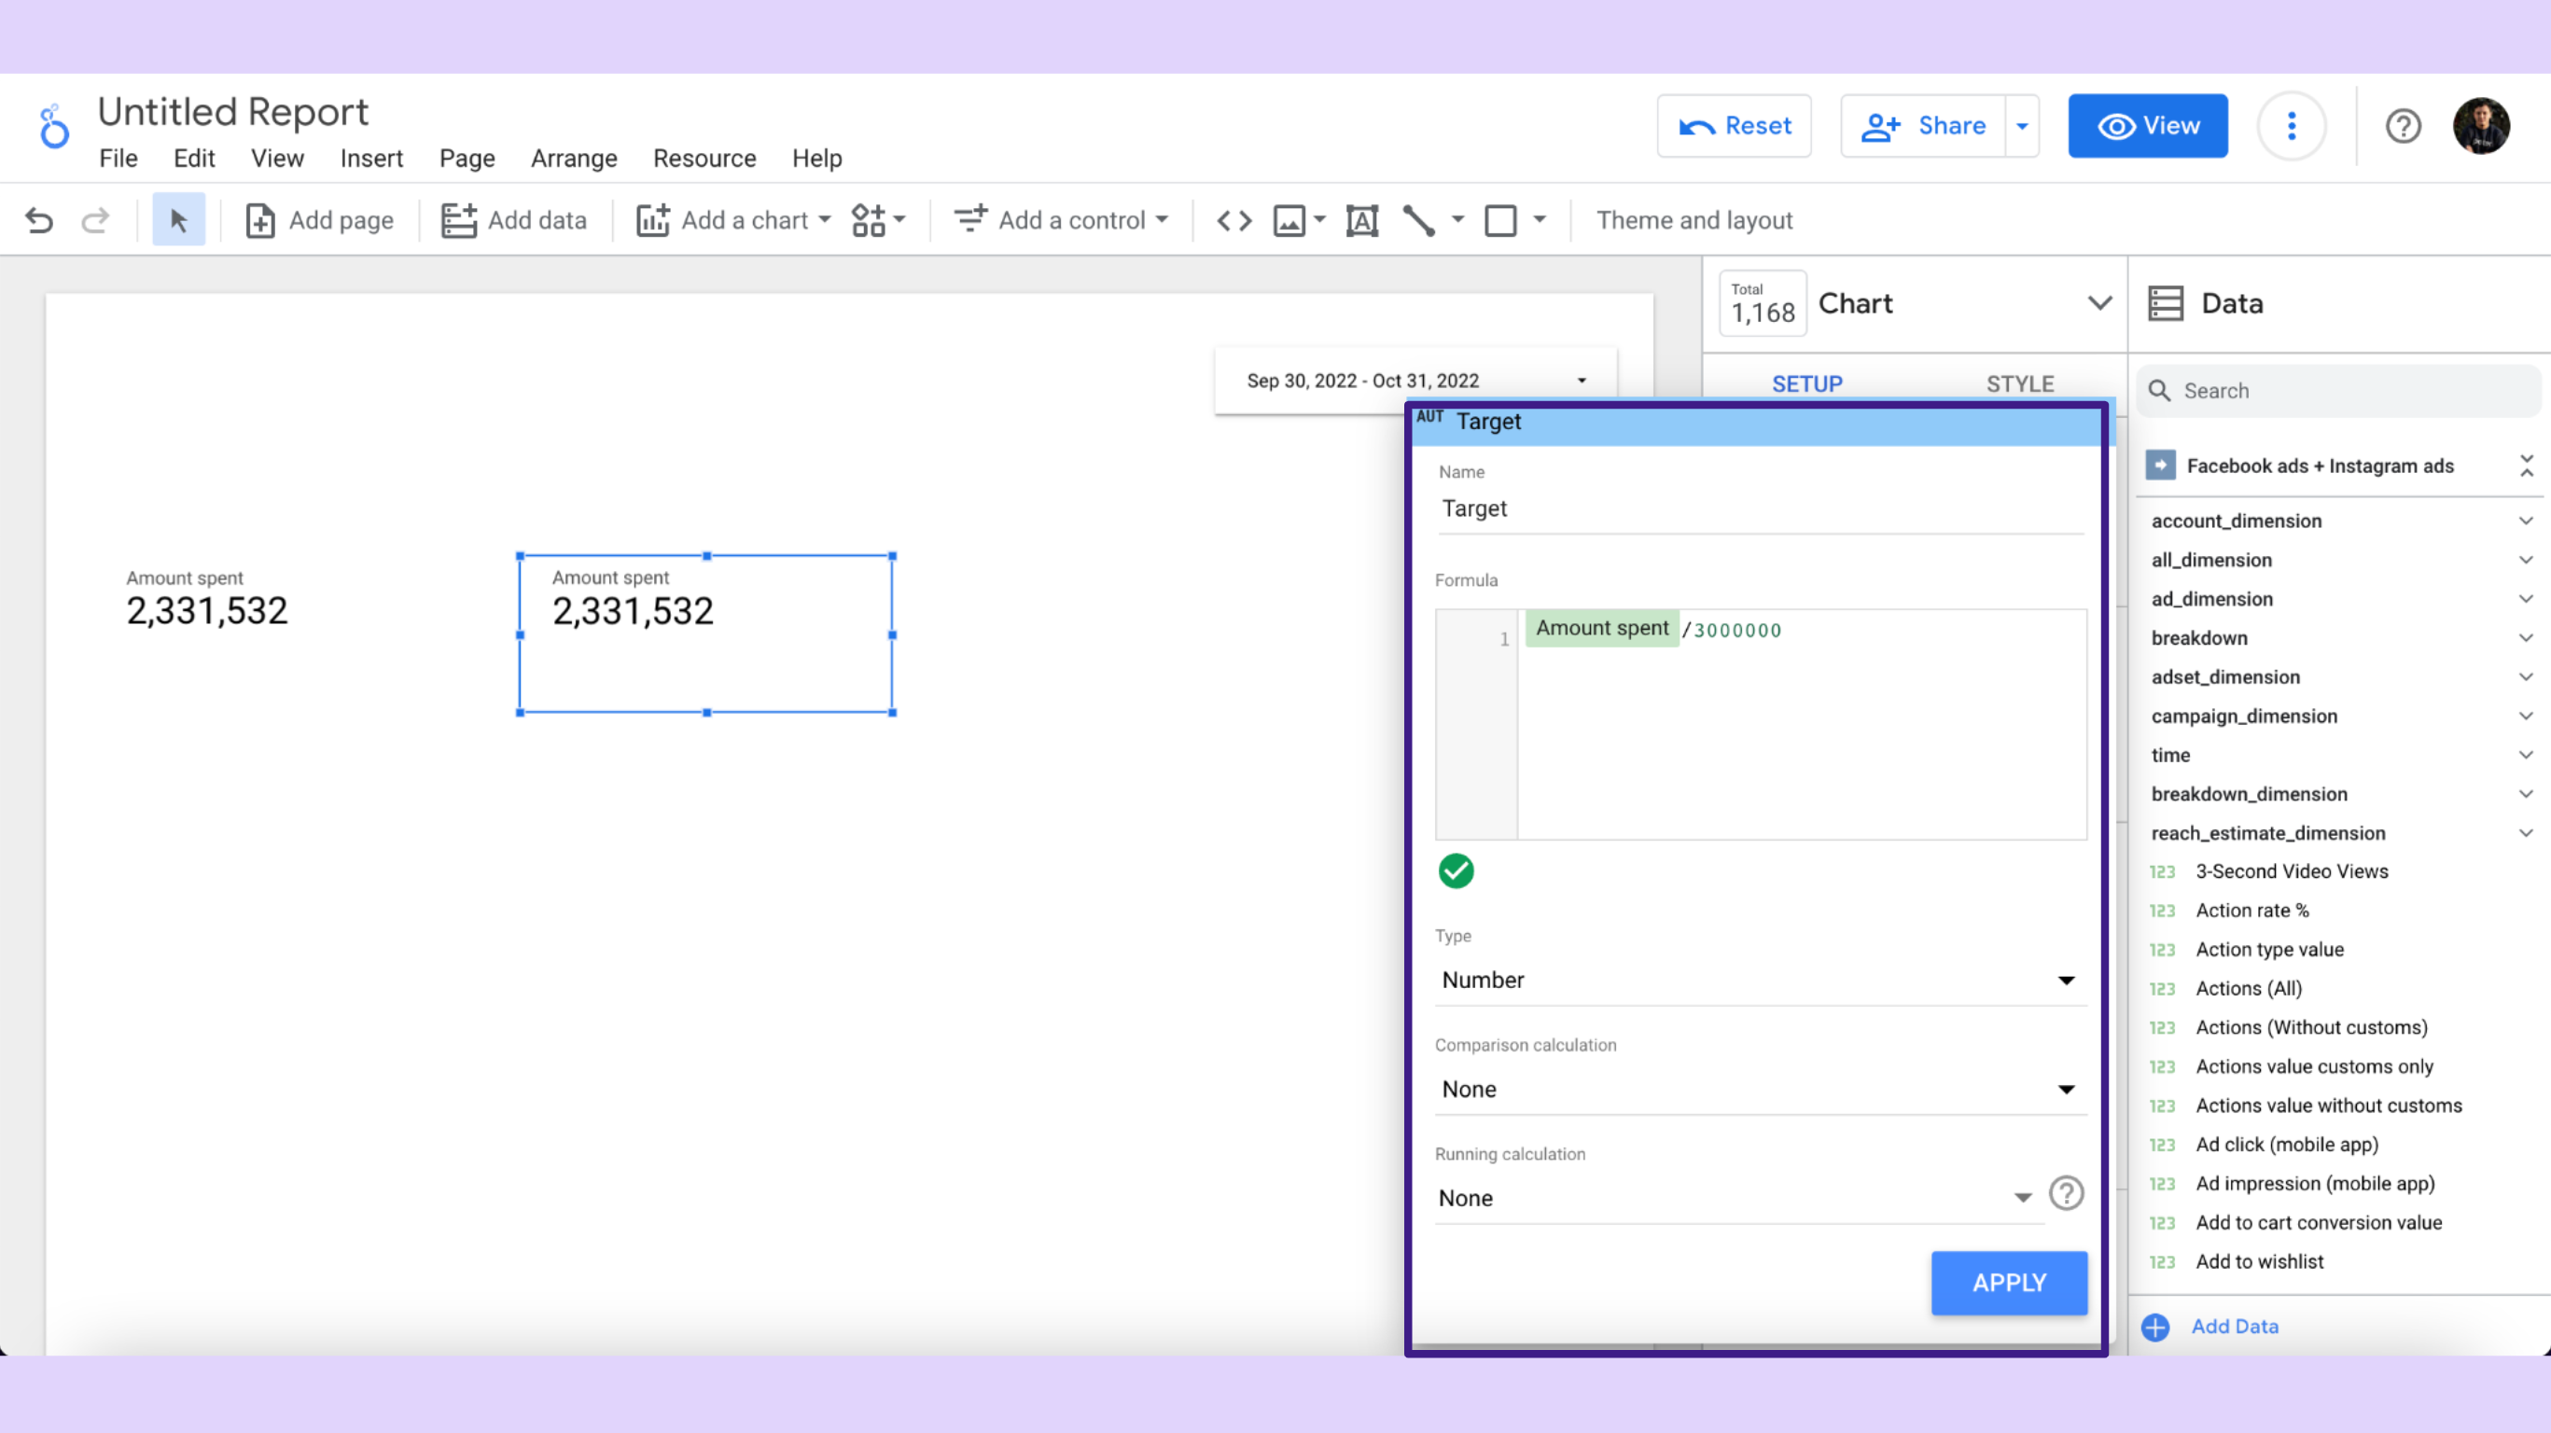Click the text box insert icon
Viewport: 2551px width, 1433px height.
tap(1363, 219)
